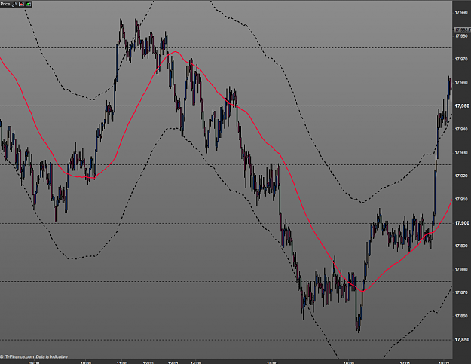Click the 14:00 time axis label
The image size is (471, 364).
tap(196, 362)
